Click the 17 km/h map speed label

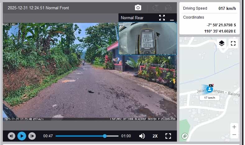(x=210, y=98)
